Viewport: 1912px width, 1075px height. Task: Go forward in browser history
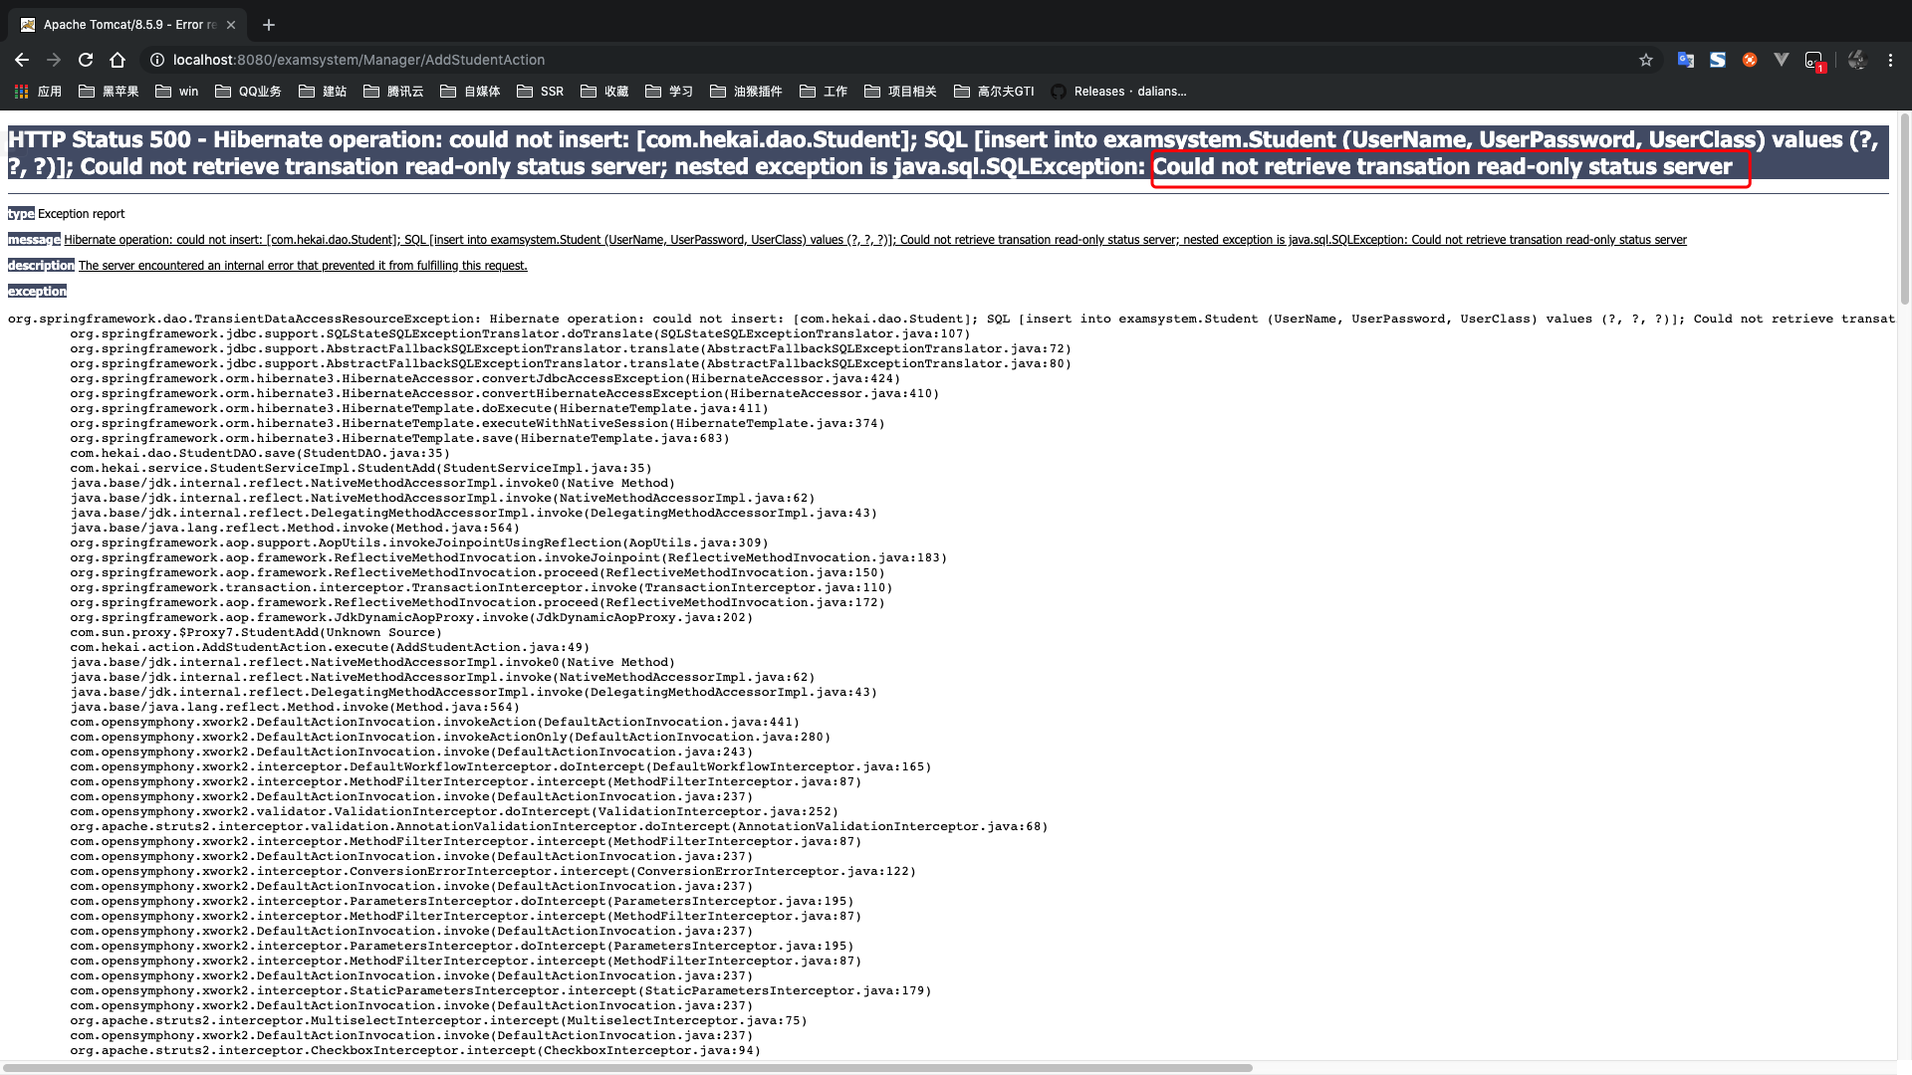click(x=54, y=60)
